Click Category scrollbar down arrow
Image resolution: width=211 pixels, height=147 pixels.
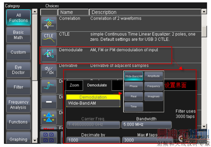click(35, 141)
